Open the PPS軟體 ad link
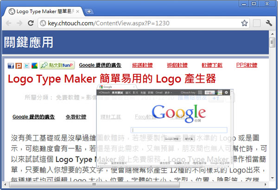Screen dimensions: 278x190 click(x=246, y=65)
